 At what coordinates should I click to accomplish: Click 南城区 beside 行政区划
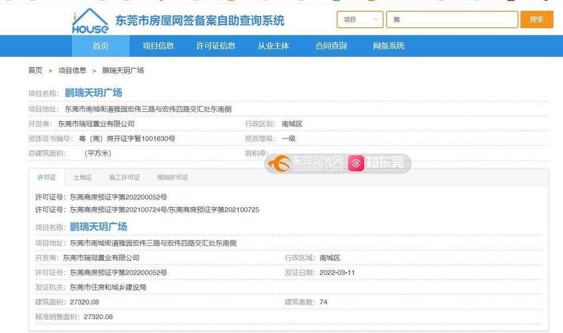(x=292, y=124)
